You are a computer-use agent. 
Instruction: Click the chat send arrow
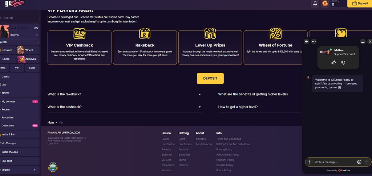(367, 162)
